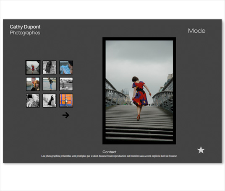Select thumbnail of red dress on bridge
Image resolution: width=225 pixels, height=191 pixels.
tap(33, 67)
